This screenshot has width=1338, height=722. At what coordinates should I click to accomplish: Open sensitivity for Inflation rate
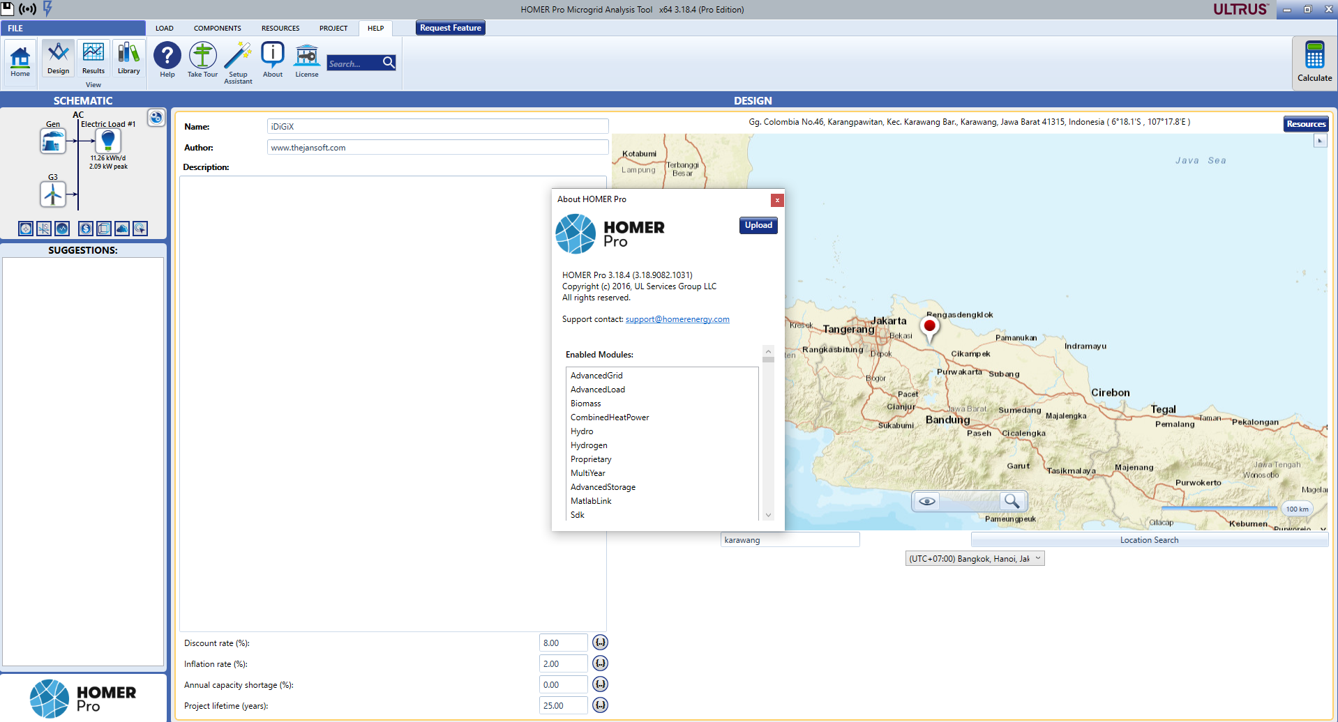pyautogui.click(x=600, y=663)
